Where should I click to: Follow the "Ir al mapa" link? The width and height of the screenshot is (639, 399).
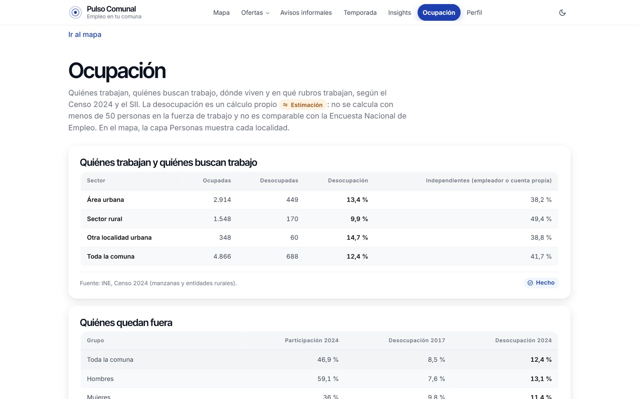click(x=85, y=34)
